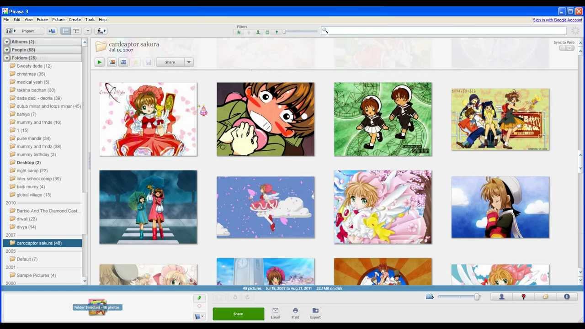Show the People panel icon

click(x=501, y=297)
